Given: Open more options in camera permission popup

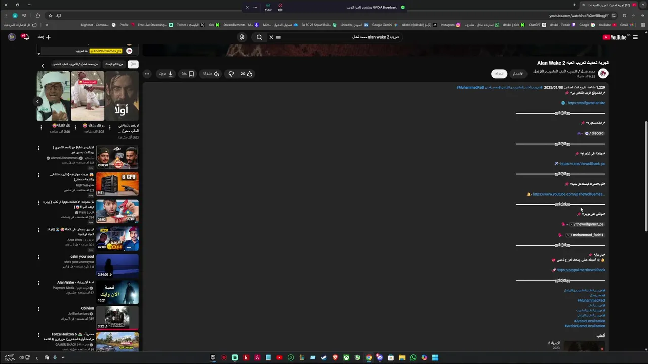Looking at the screenshot, I should [x=255, y=7].
